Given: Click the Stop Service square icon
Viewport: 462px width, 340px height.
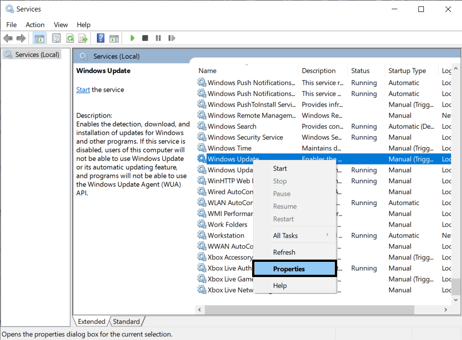Looking at the screenshot, I should point(145,38).
